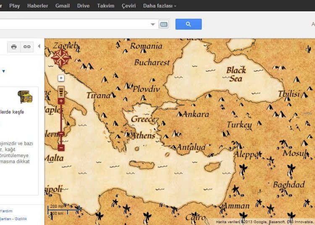315x225 pixels.
Task: Click the blue search button
Action: (x=189, y=24)
